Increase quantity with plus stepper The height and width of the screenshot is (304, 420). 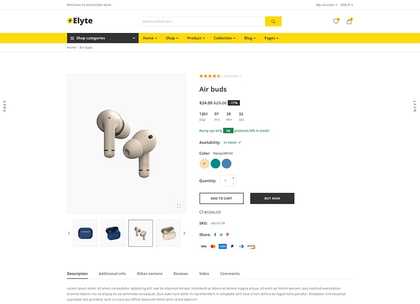[233, 178]
